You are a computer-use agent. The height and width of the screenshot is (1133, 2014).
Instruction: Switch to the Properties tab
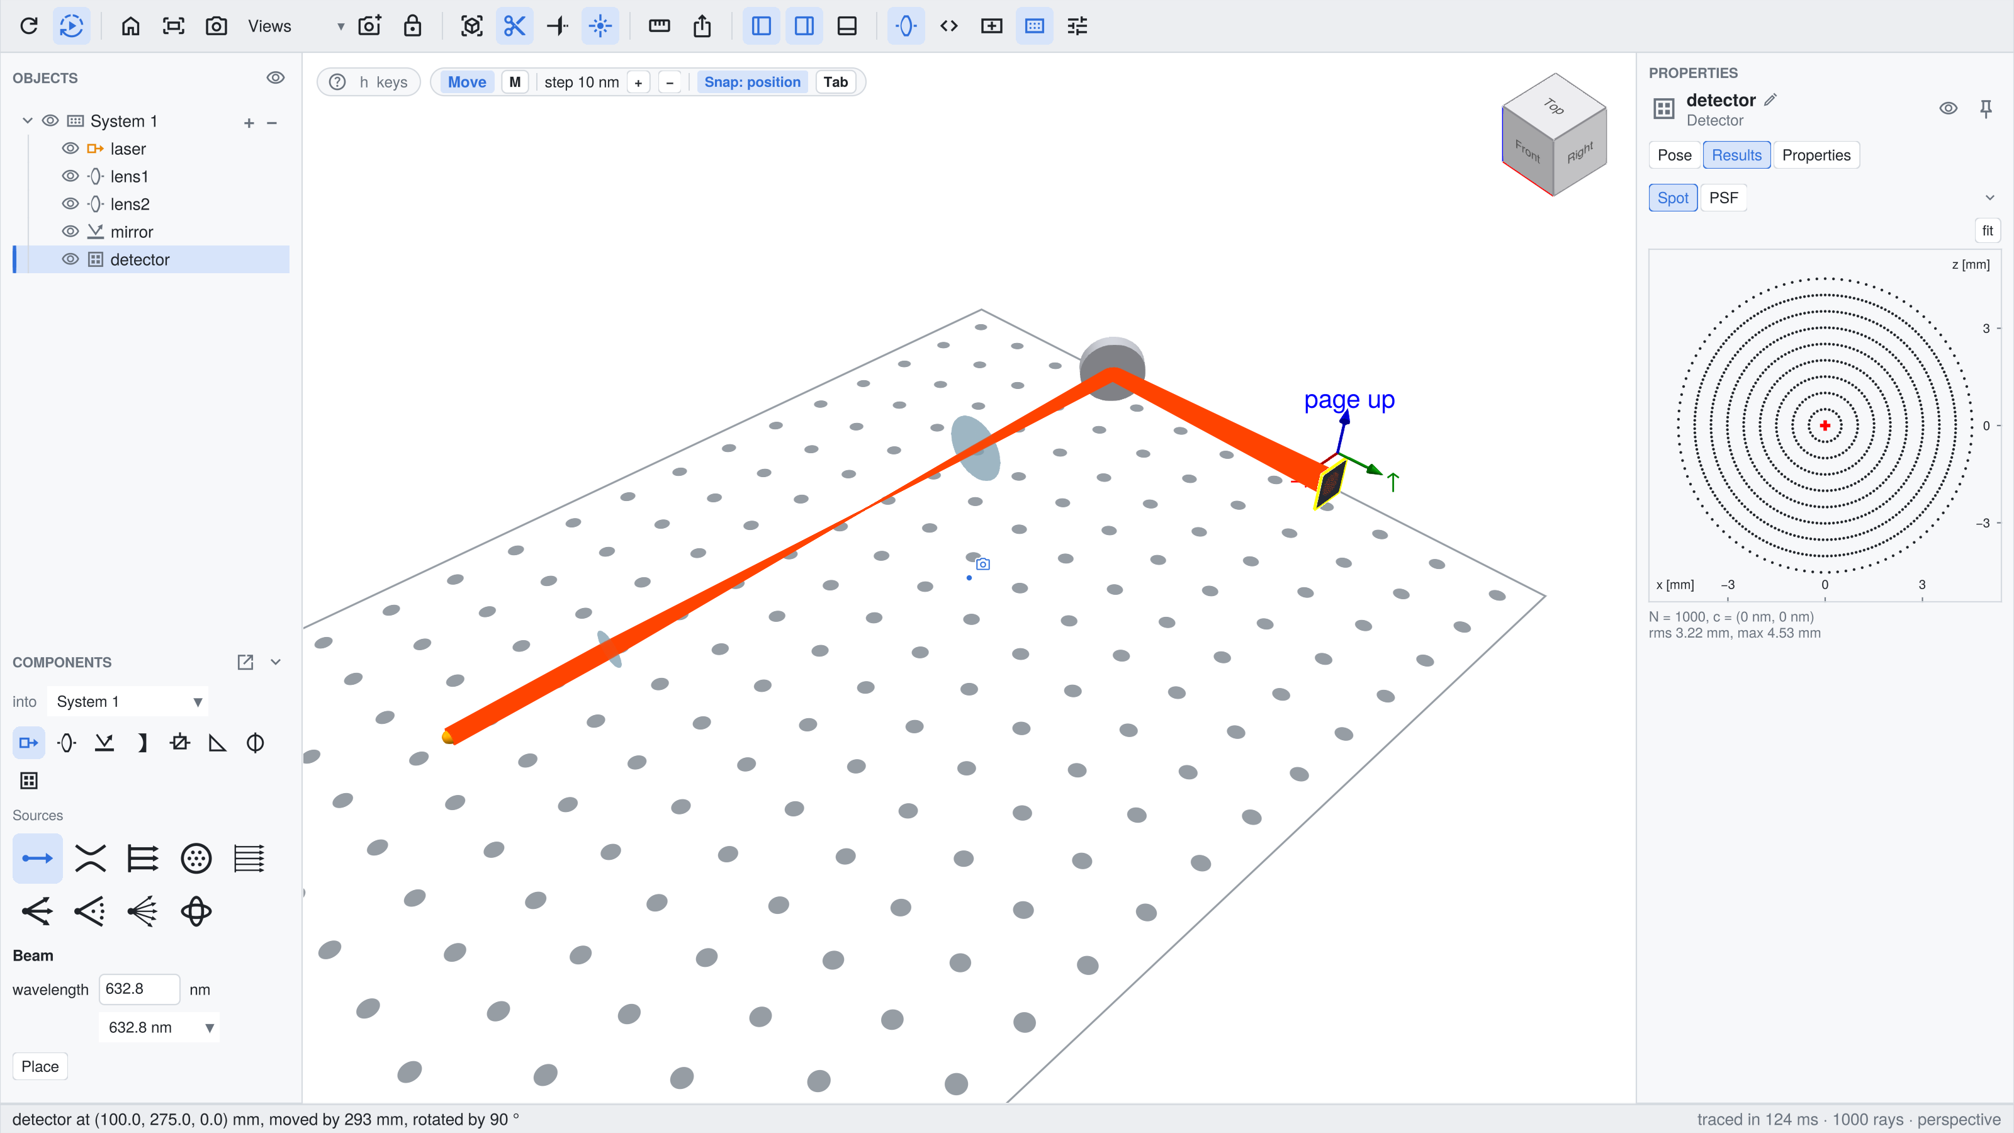point(1816,155)
